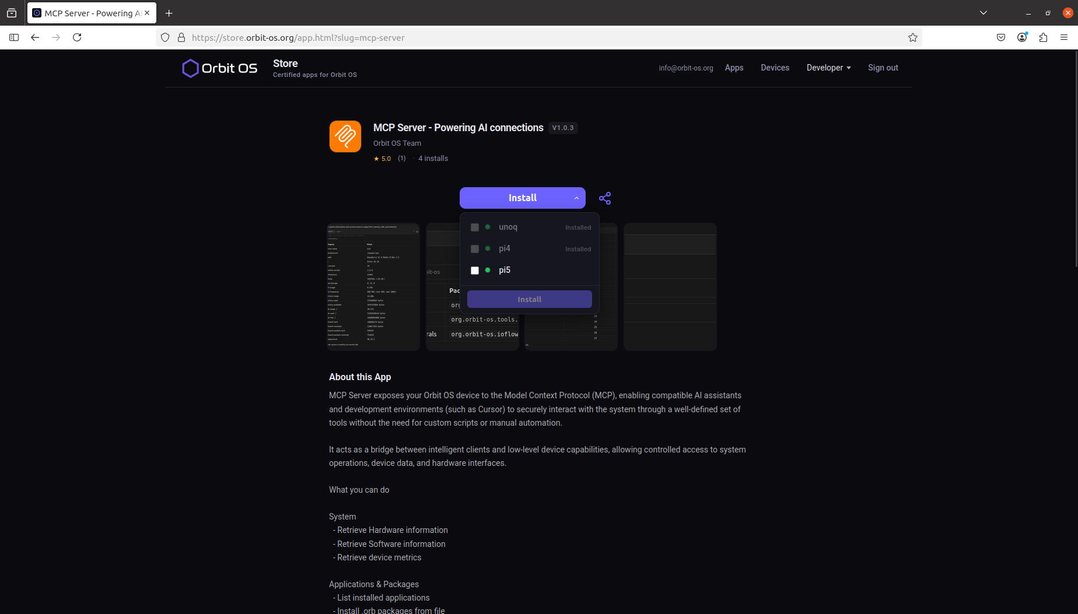Sign out of the Orbit OS Store
This screenshot has height=614, width=1078.
(x=883, y=68)
